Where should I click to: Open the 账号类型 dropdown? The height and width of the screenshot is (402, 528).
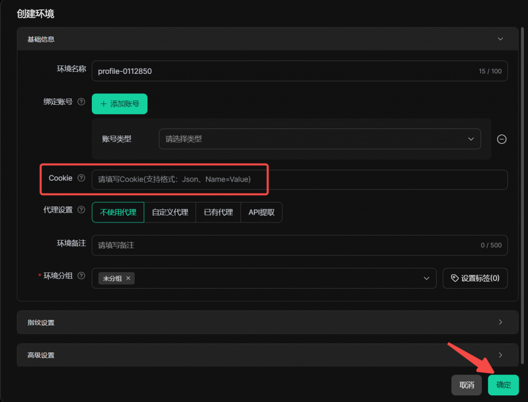pyautogui.click(x=320, y=139)
